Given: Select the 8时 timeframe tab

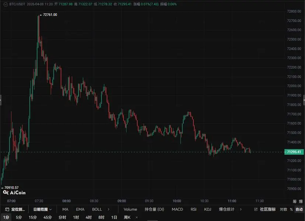Looking at the screenshot, I should point(101,217).
